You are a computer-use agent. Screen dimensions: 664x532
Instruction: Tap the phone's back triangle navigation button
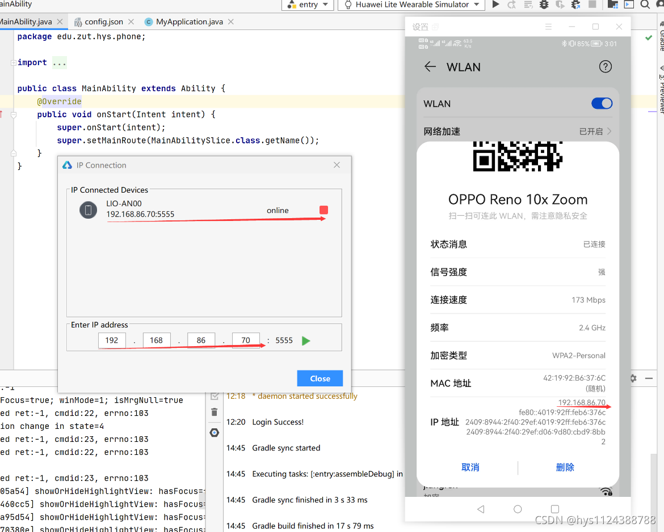(481, 509)
